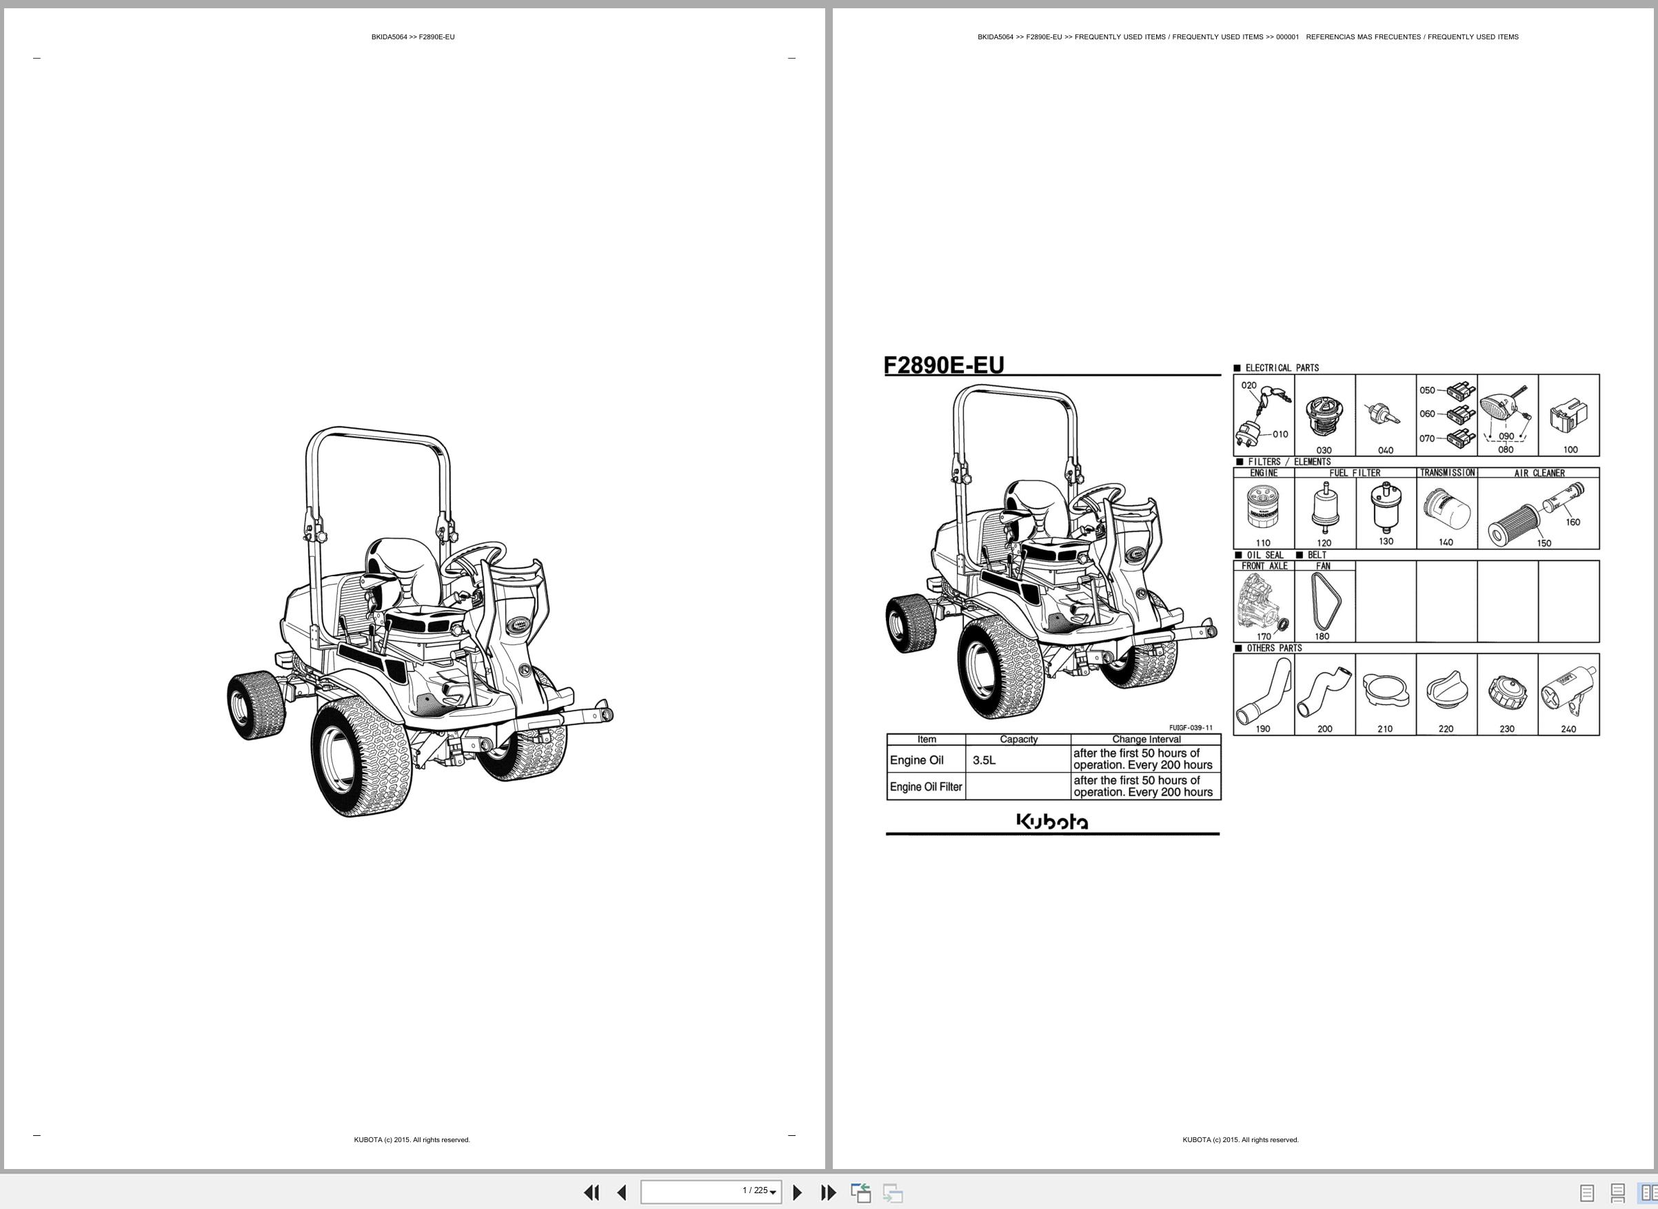Click the FILTERS / ELEMENTS section header
This screenshot has width=1658, height=1209.
1289,462
